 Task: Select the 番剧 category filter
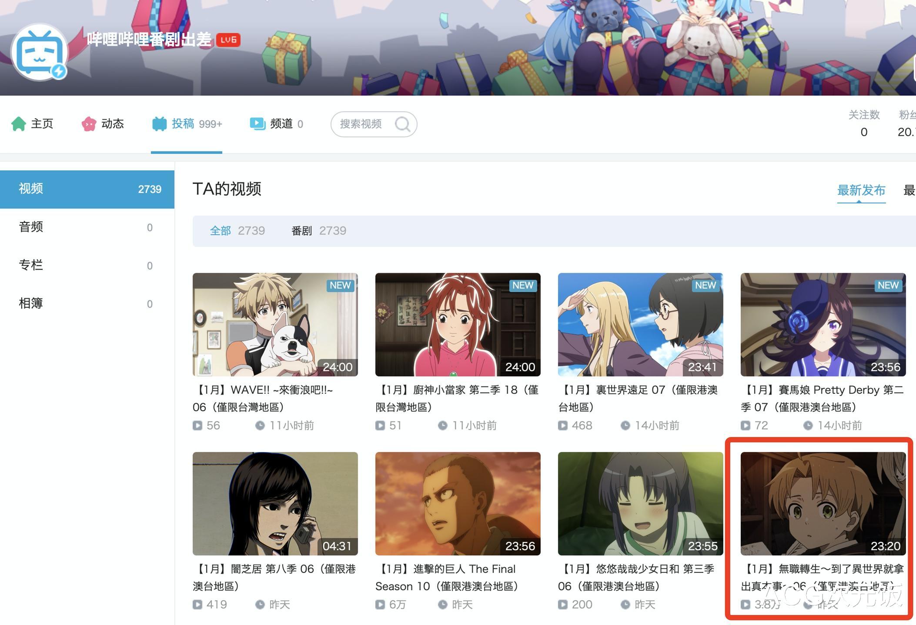(303, 231)
